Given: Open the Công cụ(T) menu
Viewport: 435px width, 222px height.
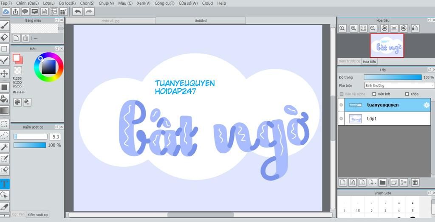Looking at the screenshot, I should pos(164,3).
